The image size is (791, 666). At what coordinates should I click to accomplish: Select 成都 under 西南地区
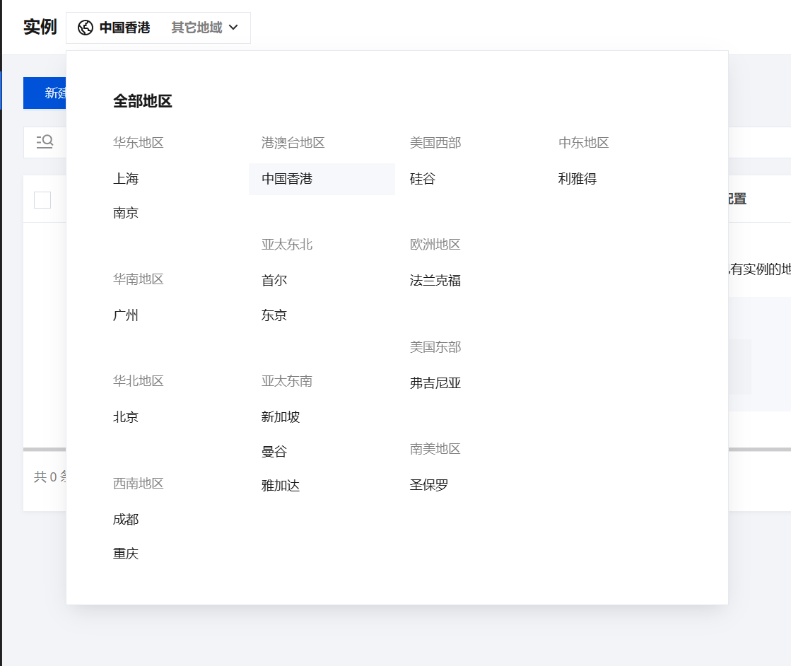126,520
